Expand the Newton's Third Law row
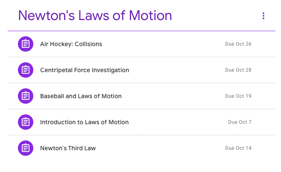 coord(142,148)
